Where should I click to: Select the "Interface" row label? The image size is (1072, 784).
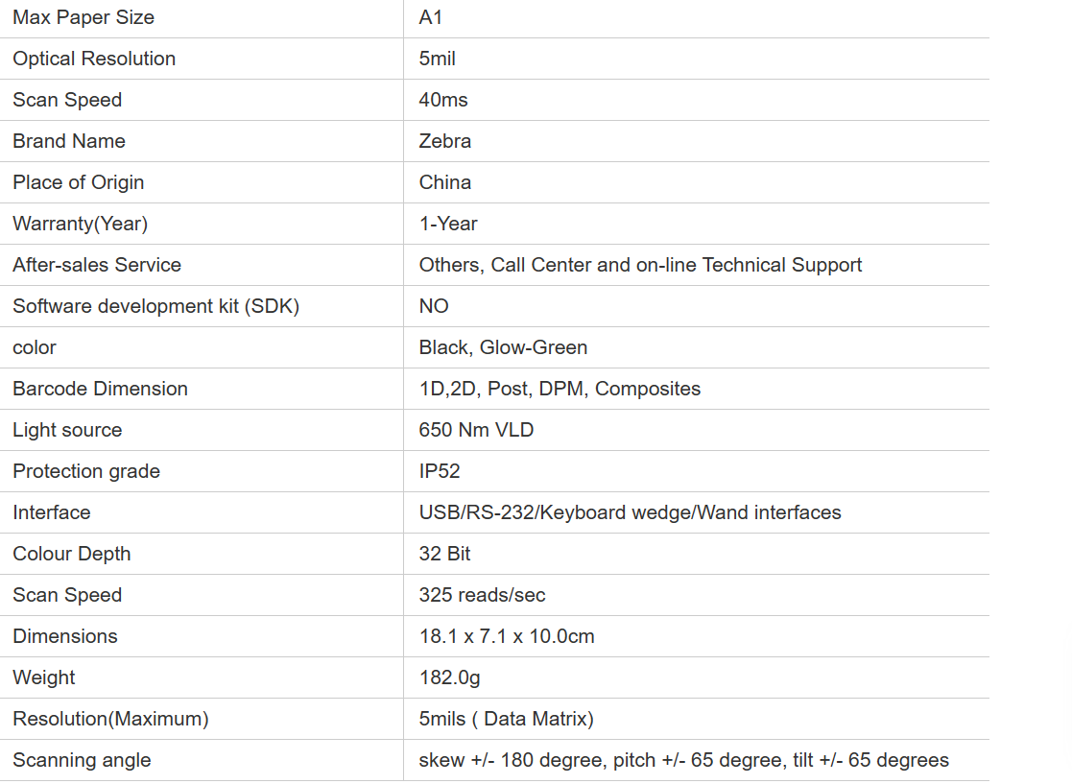pyautogui.click(x=52, y=512)
